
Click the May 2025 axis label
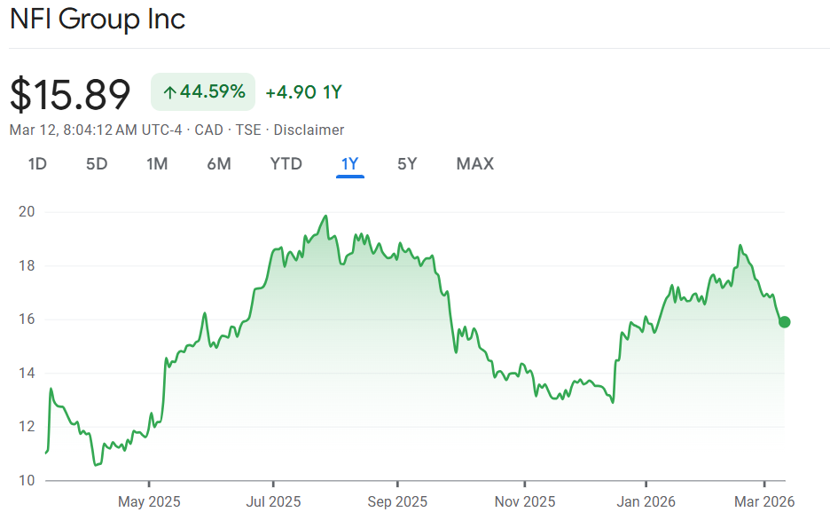(x=149, y=502)
